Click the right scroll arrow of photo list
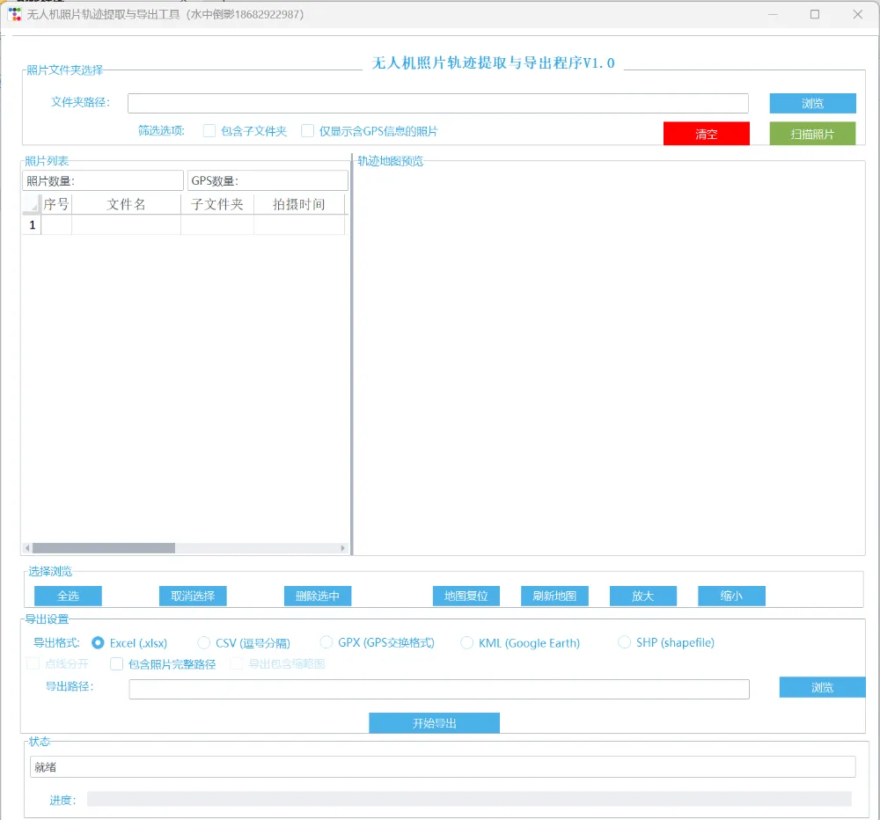 (x=343, y=548)
